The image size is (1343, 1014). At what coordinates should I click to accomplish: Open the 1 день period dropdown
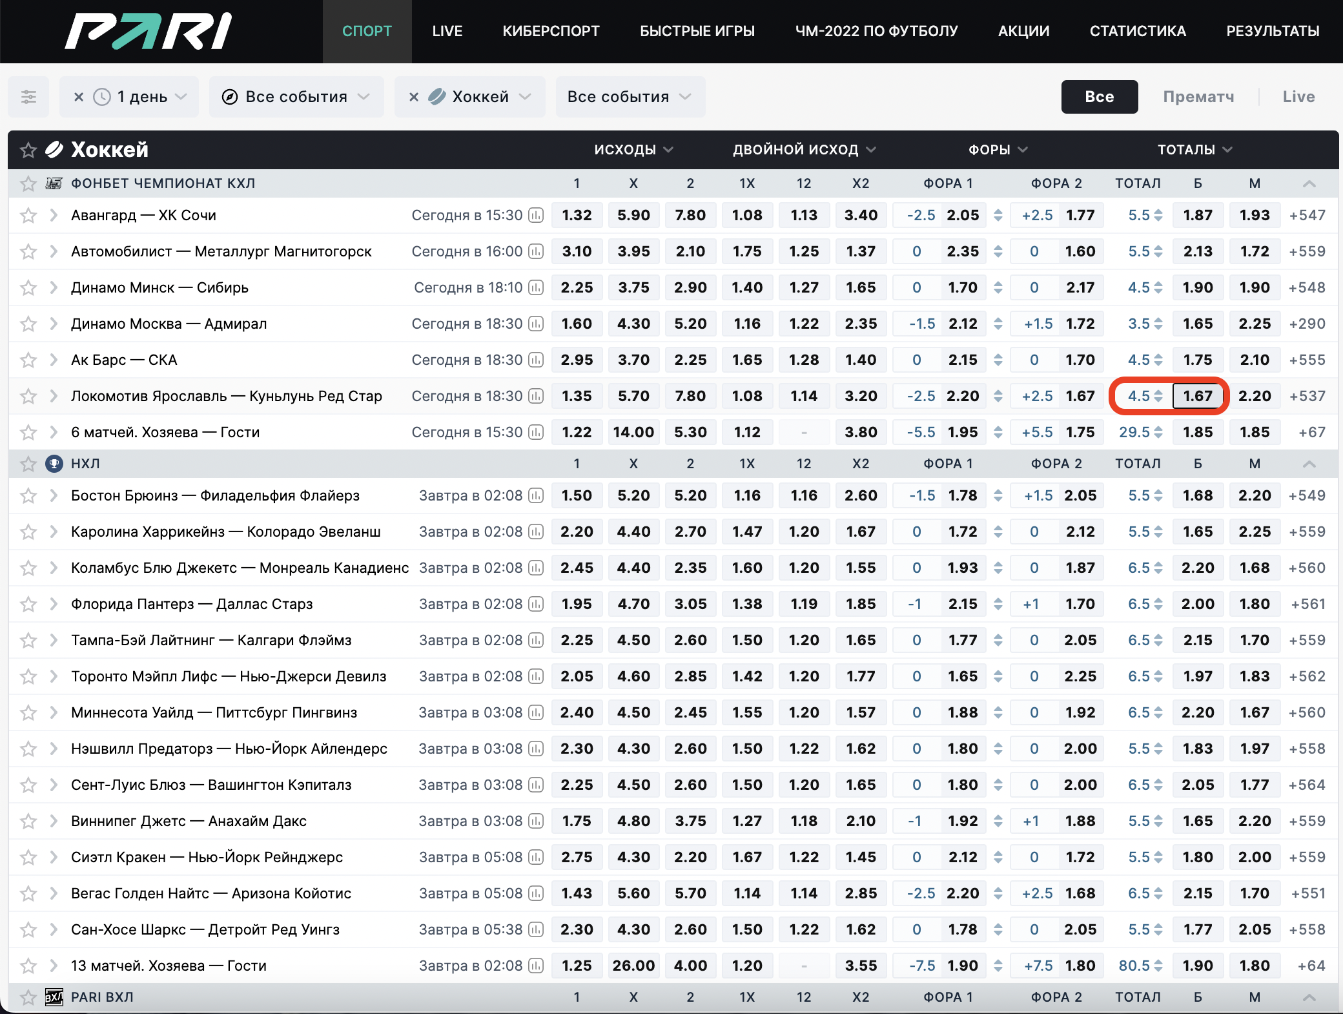[142, 97]
